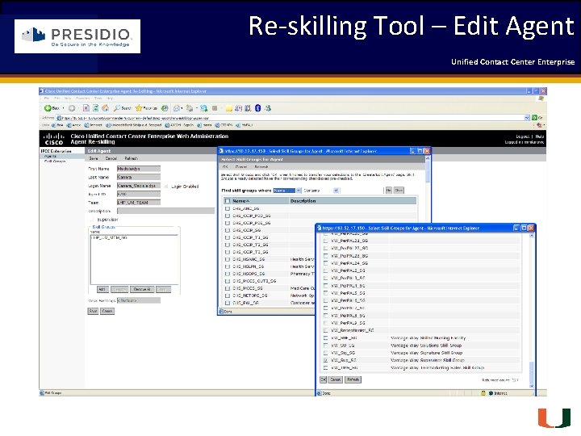Screen dimensions: 581x436
Task: Check the Vantage Way Signature Skill Group checkbox
Action: [x=325, y=353]
